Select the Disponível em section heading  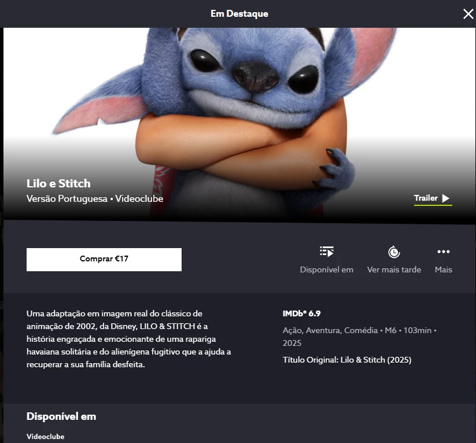tap(61, 416)
